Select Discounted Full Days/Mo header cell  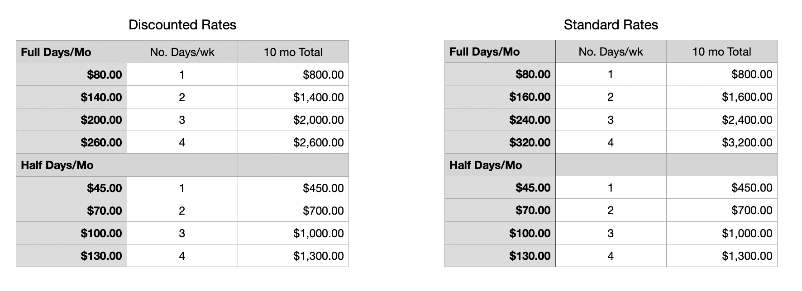tap(71, 52)
